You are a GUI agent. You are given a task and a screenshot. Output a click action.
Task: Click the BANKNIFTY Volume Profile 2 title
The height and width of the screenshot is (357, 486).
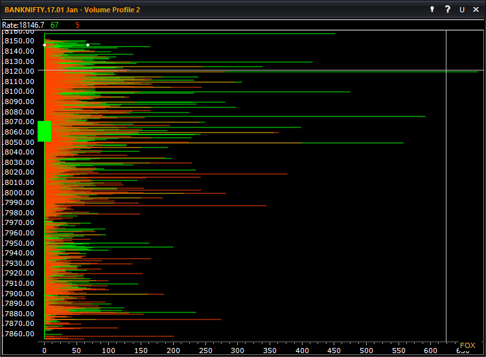72,10
